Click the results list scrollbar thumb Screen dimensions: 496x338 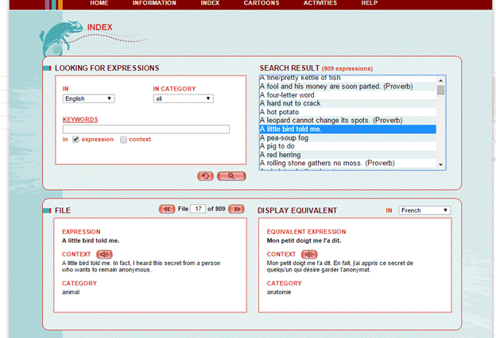click(x=440, y=90)
